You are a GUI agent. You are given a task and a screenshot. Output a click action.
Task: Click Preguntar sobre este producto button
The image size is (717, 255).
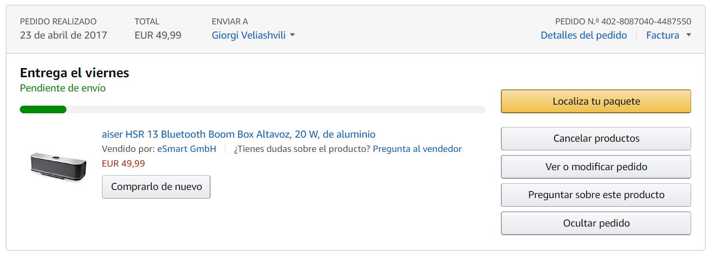[x=596, y=195]
